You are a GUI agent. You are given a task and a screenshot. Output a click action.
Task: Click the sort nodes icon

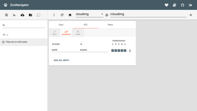pos(14,15)
